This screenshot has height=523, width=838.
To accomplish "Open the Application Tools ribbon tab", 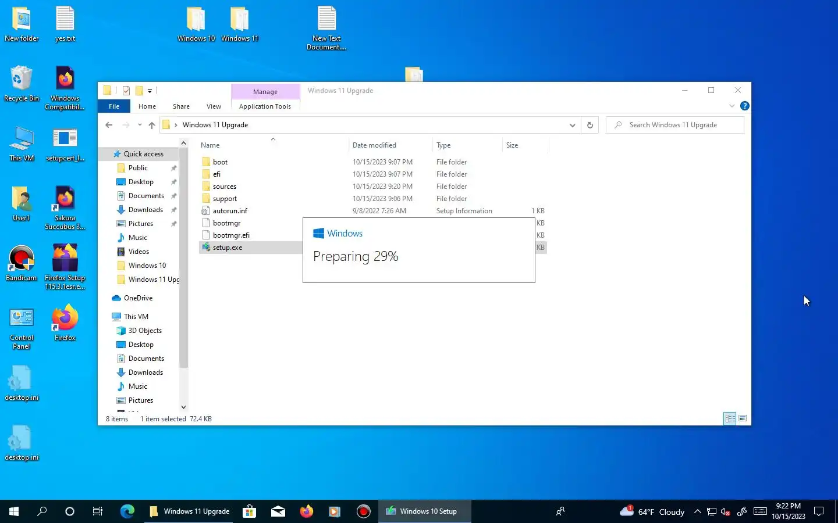I will pyautogui.click(x=265, y=106).
